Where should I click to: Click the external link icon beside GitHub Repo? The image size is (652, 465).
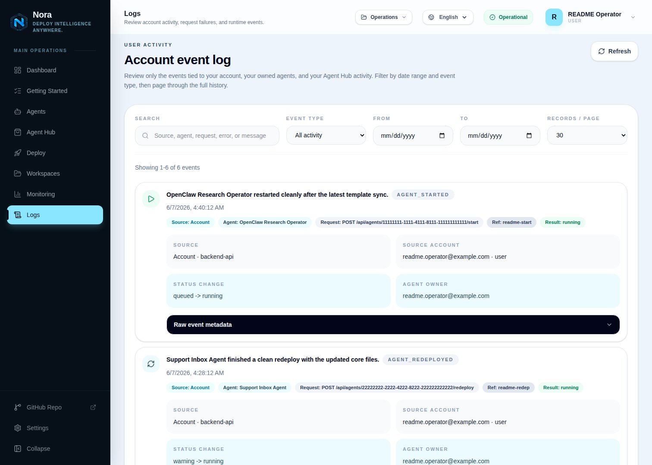pyautogui.click(x=93, y=407)
